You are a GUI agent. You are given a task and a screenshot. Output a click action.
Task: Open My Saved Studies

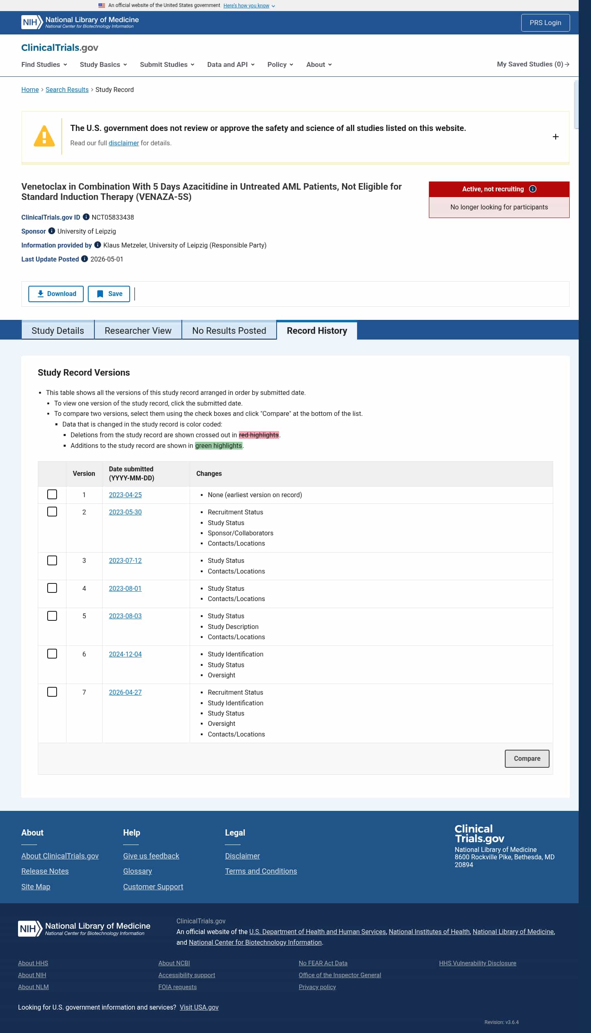pos(533,64)
